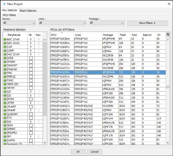Click the green status icon beside LPUART
This screenshot has height=156, width=173.
(5, 107)
